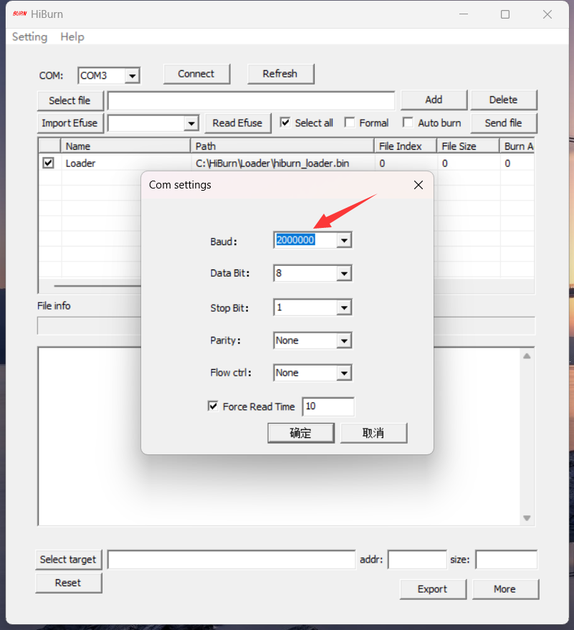Click the Add button

point(434,100)
